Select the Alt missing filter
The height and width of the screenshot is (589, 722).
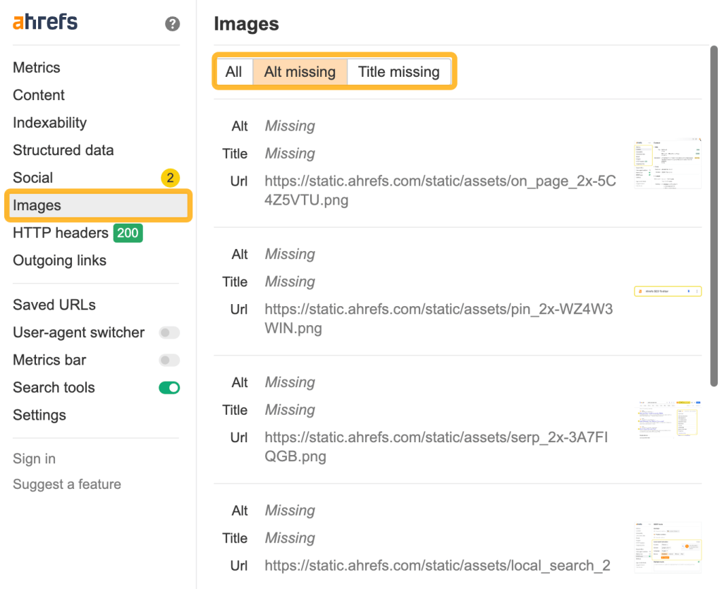tap(300, 71)
